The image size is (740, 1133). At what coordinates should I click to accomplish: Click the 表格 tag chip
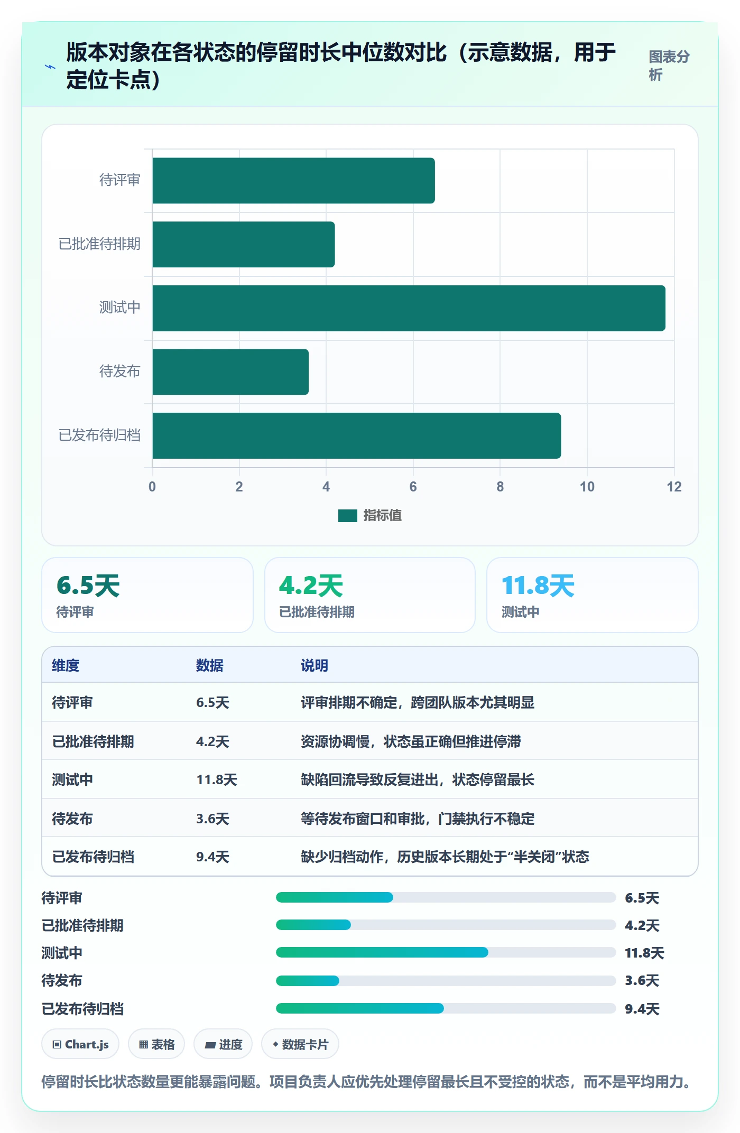click(156, 1044)
